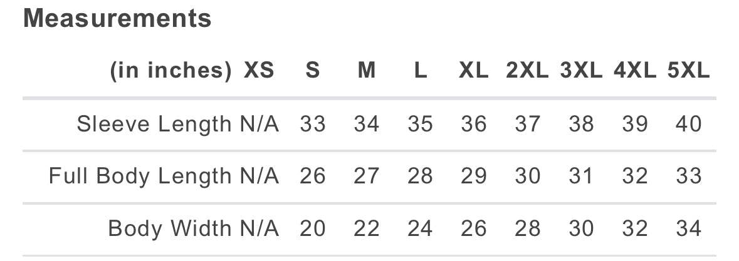Select the XS size column header
739x261 pixels.
(x=259, y=71)
